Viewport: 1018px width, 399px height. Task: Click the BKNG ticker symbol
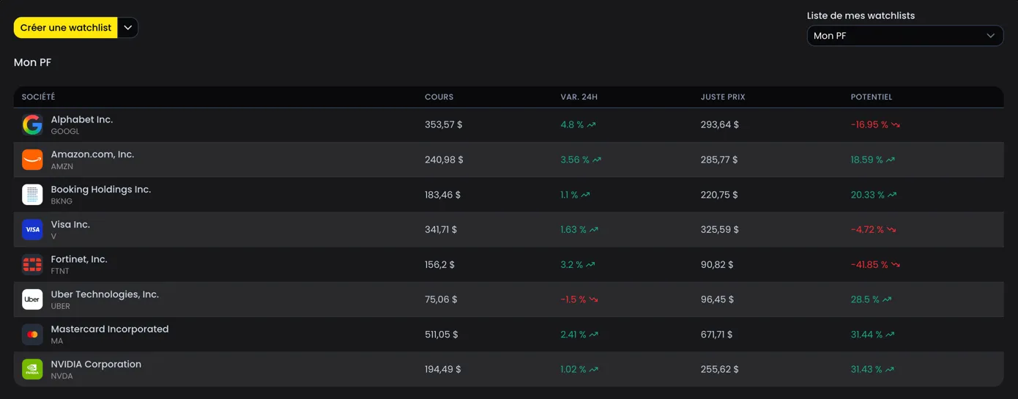pos(62,201)
